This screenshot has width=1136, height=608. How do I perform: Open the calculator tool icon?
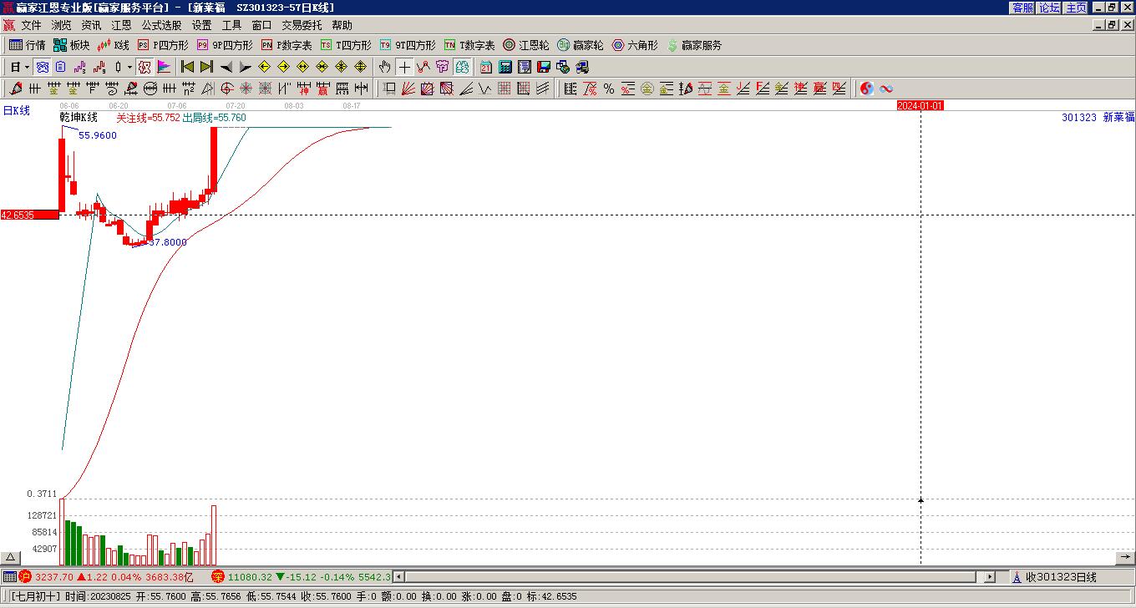505,67
